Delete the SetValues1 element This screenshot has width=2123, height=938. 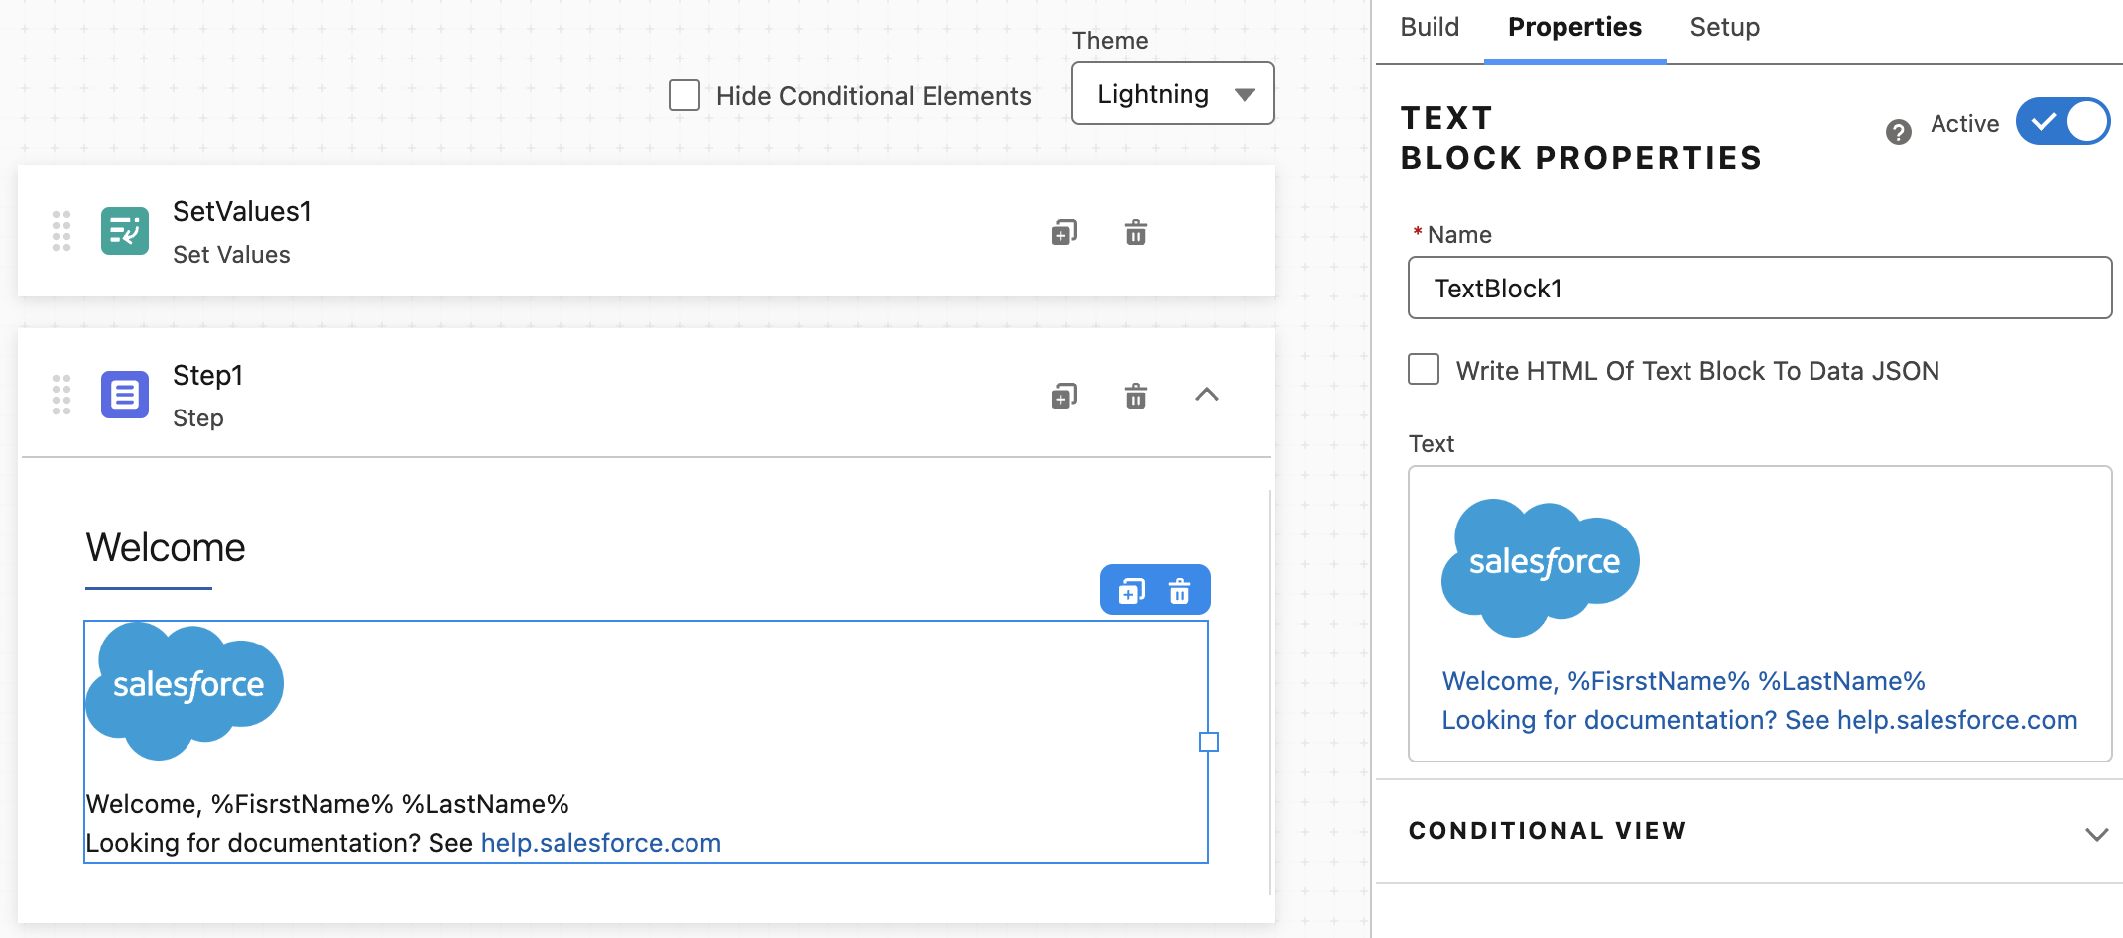point(1135,232)
